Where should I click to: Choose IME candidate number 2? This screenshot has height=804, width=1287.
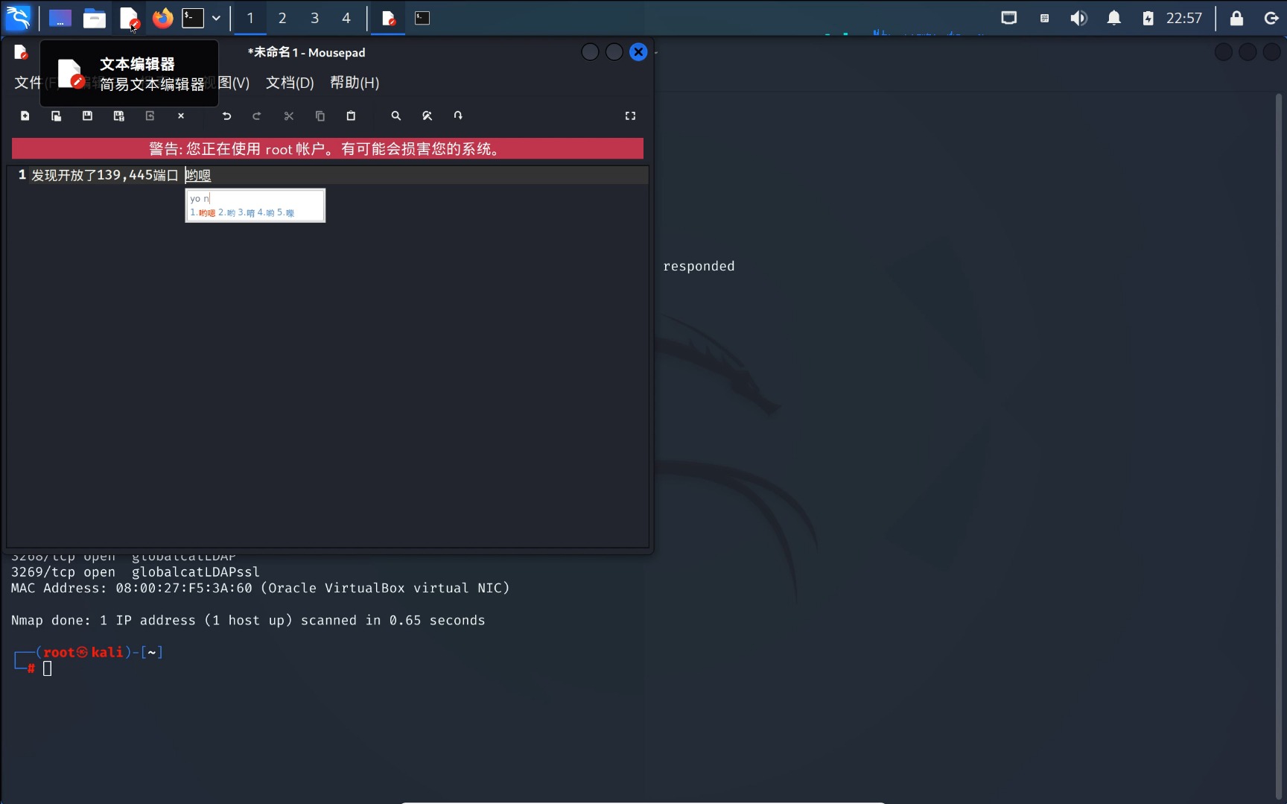click(226, 213)
